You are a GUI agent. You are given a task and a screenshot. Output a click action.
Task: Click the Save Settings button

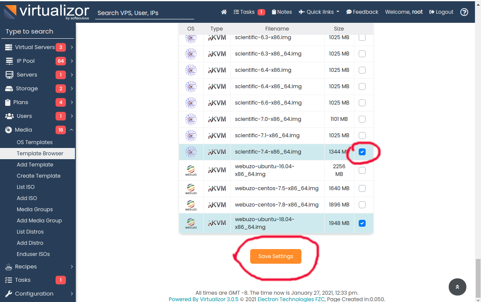(x=275, y=256)
